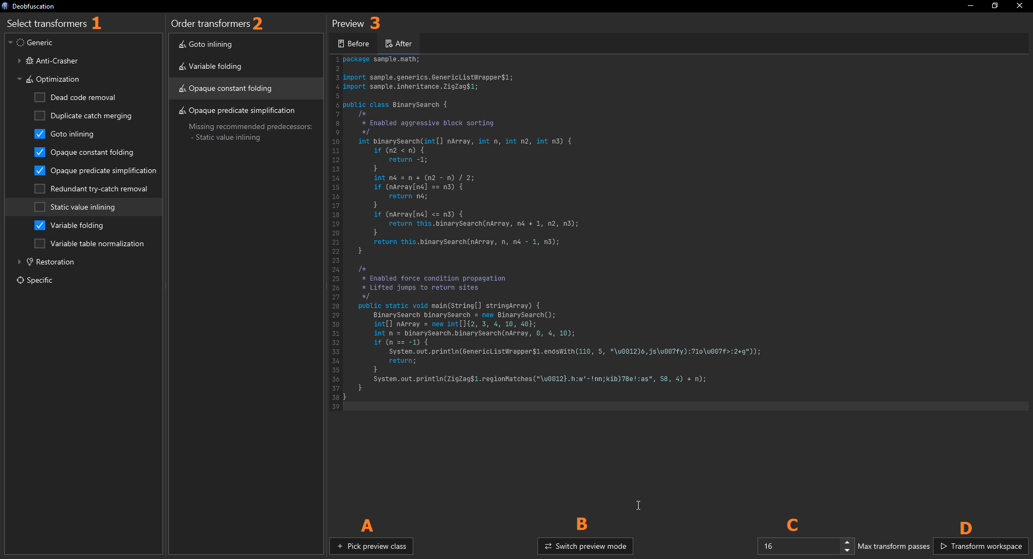The image size is (1033, 559).
Task: Uncheck Variable folding checkbox
Action: pos(40,225)
